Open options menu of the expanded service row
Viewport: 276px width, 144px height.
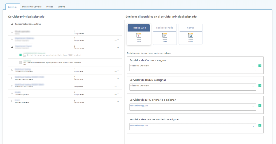(x=117, y=48)
